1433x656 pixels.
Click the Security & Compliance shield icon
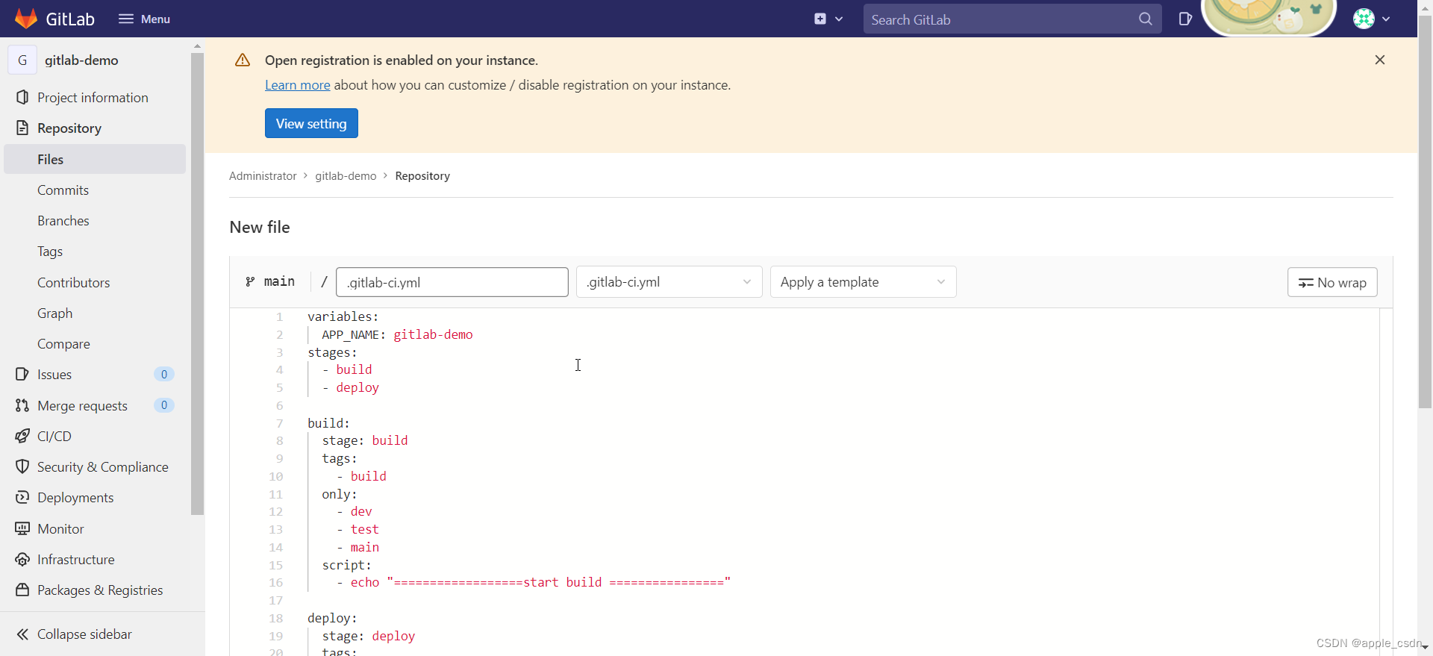(22, 466)
